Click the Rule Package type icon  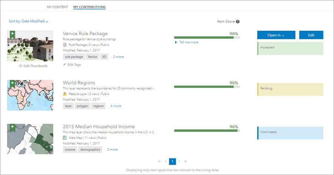tap(65, 45)
